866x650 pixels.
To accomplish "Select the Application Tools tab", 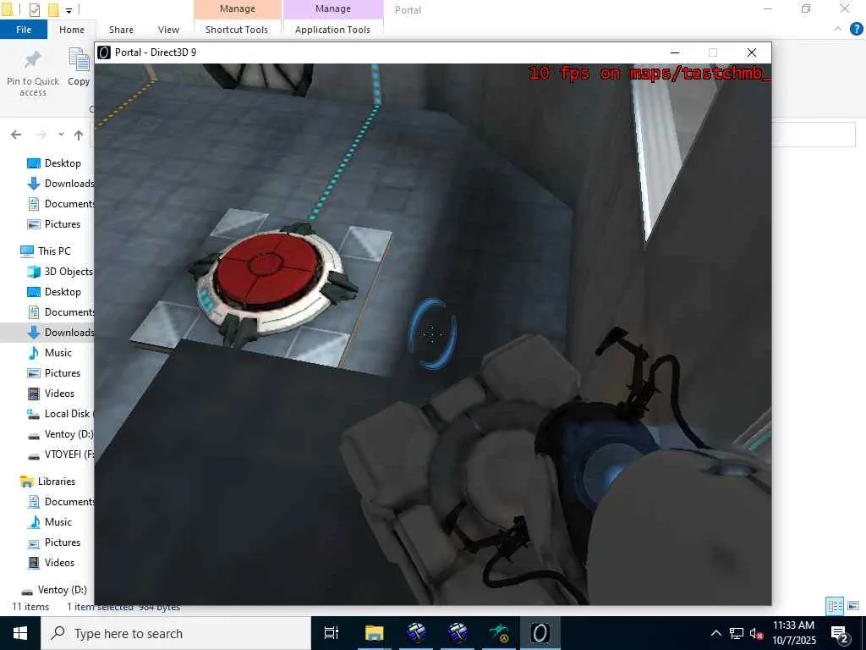I will coord(332,30).
